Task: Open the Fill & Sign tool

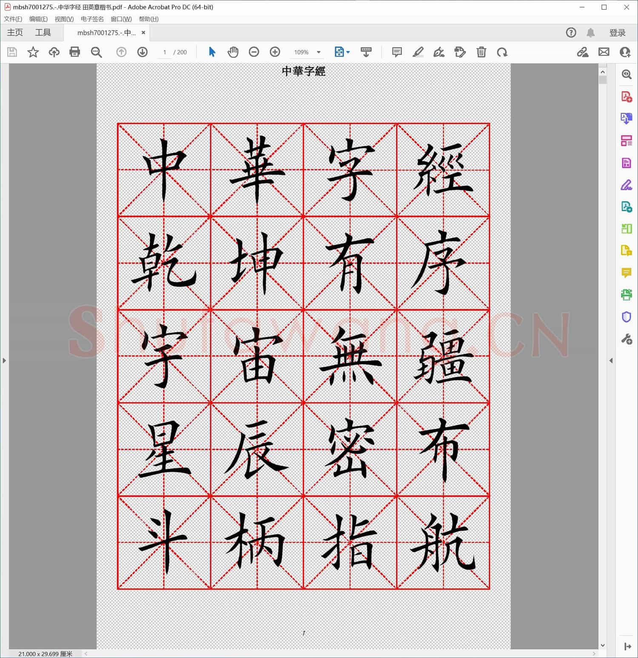Action: point(626,185)
